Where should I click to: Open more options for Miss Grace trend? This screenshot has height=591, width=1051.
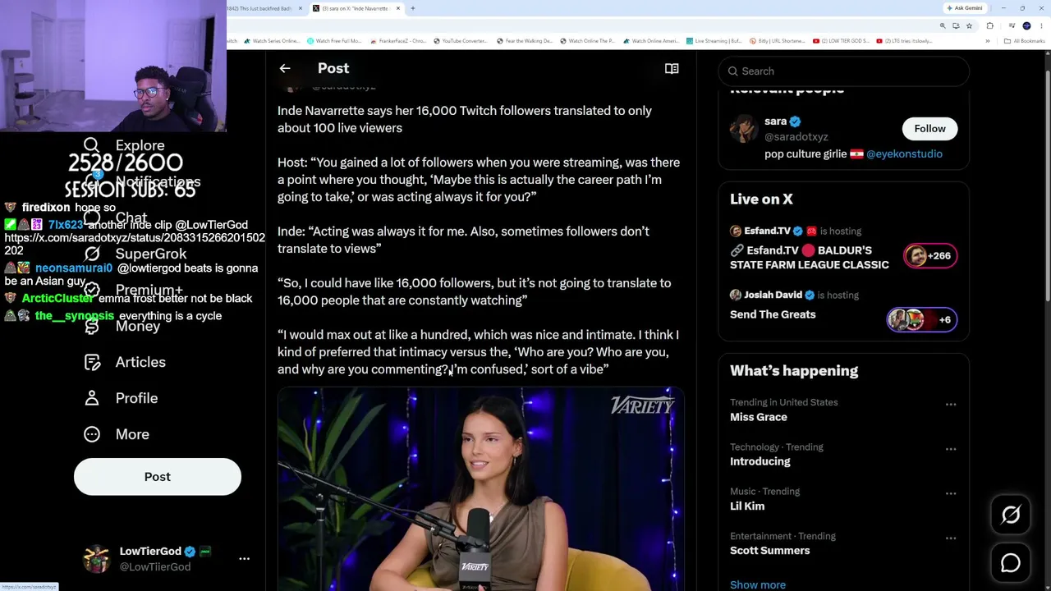[951, 405]
